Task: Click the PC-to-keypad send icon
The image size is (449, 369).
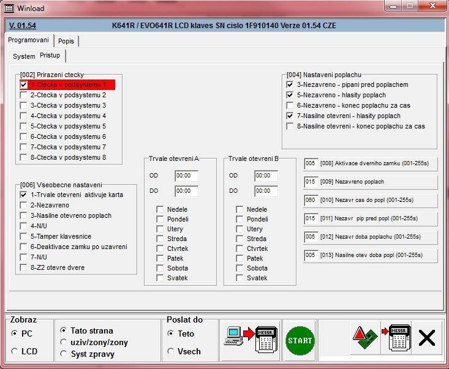Action: click(x=251, y=341)
